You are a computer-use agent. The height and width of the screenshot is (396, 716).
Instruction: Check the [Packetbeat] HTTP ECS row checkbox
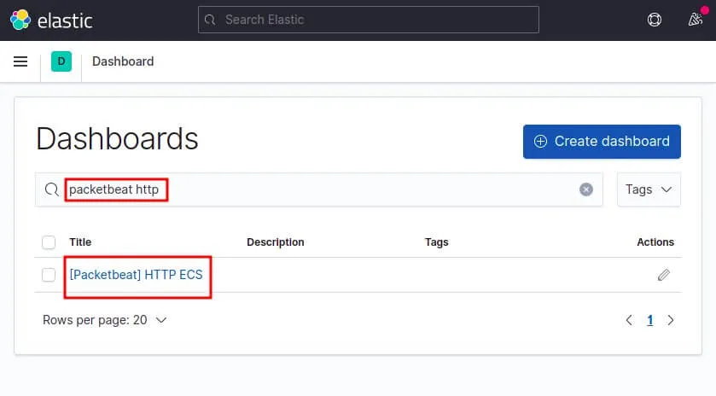49,275
